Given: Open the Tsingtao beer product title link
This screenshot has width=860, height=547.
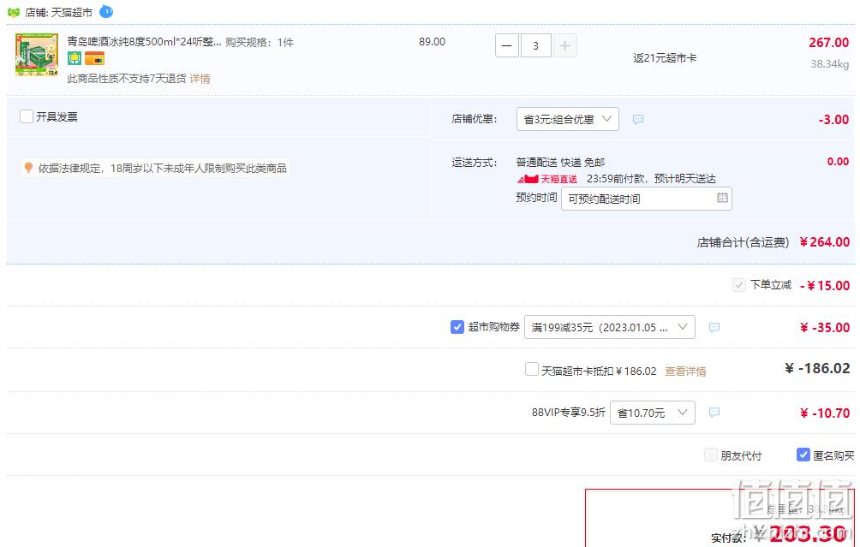Looking at the screenshot, I should (144, 42).
